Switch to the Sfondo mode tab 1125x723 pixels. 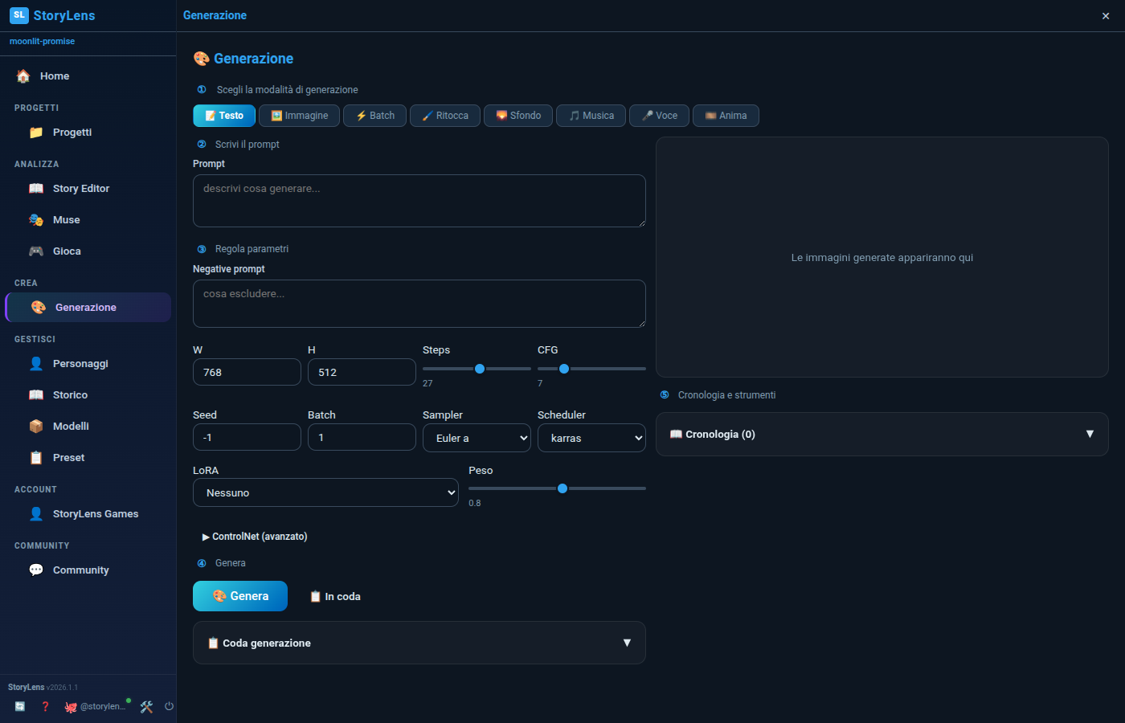(518, 116)
